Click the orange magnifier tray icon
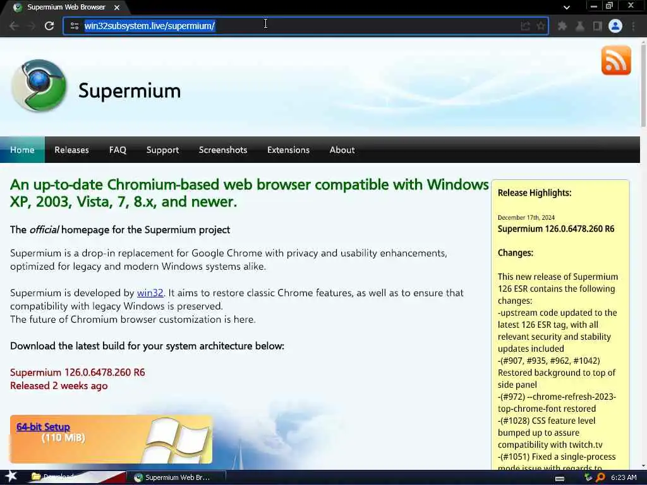Image resolution: width=647 pixels, height=485 pixels. click(x=600, y=477)
